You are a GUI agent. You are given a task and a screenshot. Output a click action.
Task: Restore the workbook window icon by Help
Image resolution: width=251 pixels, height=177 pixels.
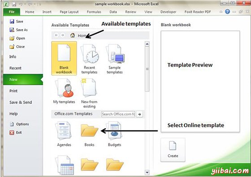pyautogui.click(x=241, y=12)
